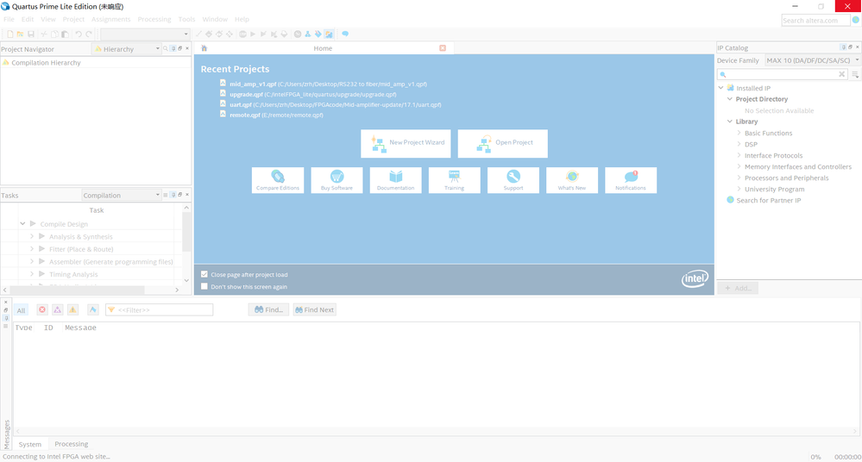Expand Basic Functions in IP Catalog

click(x=739, y=133)
